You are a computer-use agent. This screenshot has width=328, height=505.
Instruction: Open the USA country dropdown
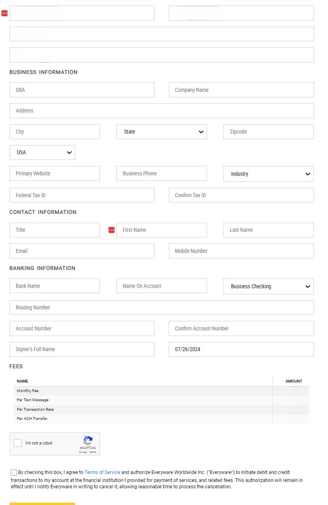pos(42,152)
